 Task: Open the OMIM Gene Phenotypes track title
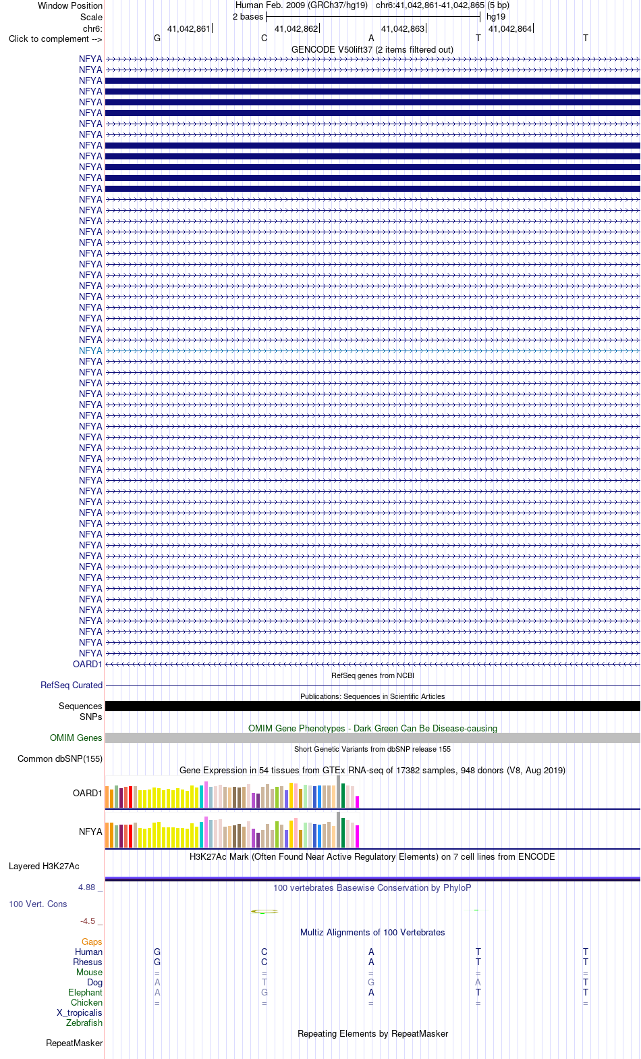point(372,728)
